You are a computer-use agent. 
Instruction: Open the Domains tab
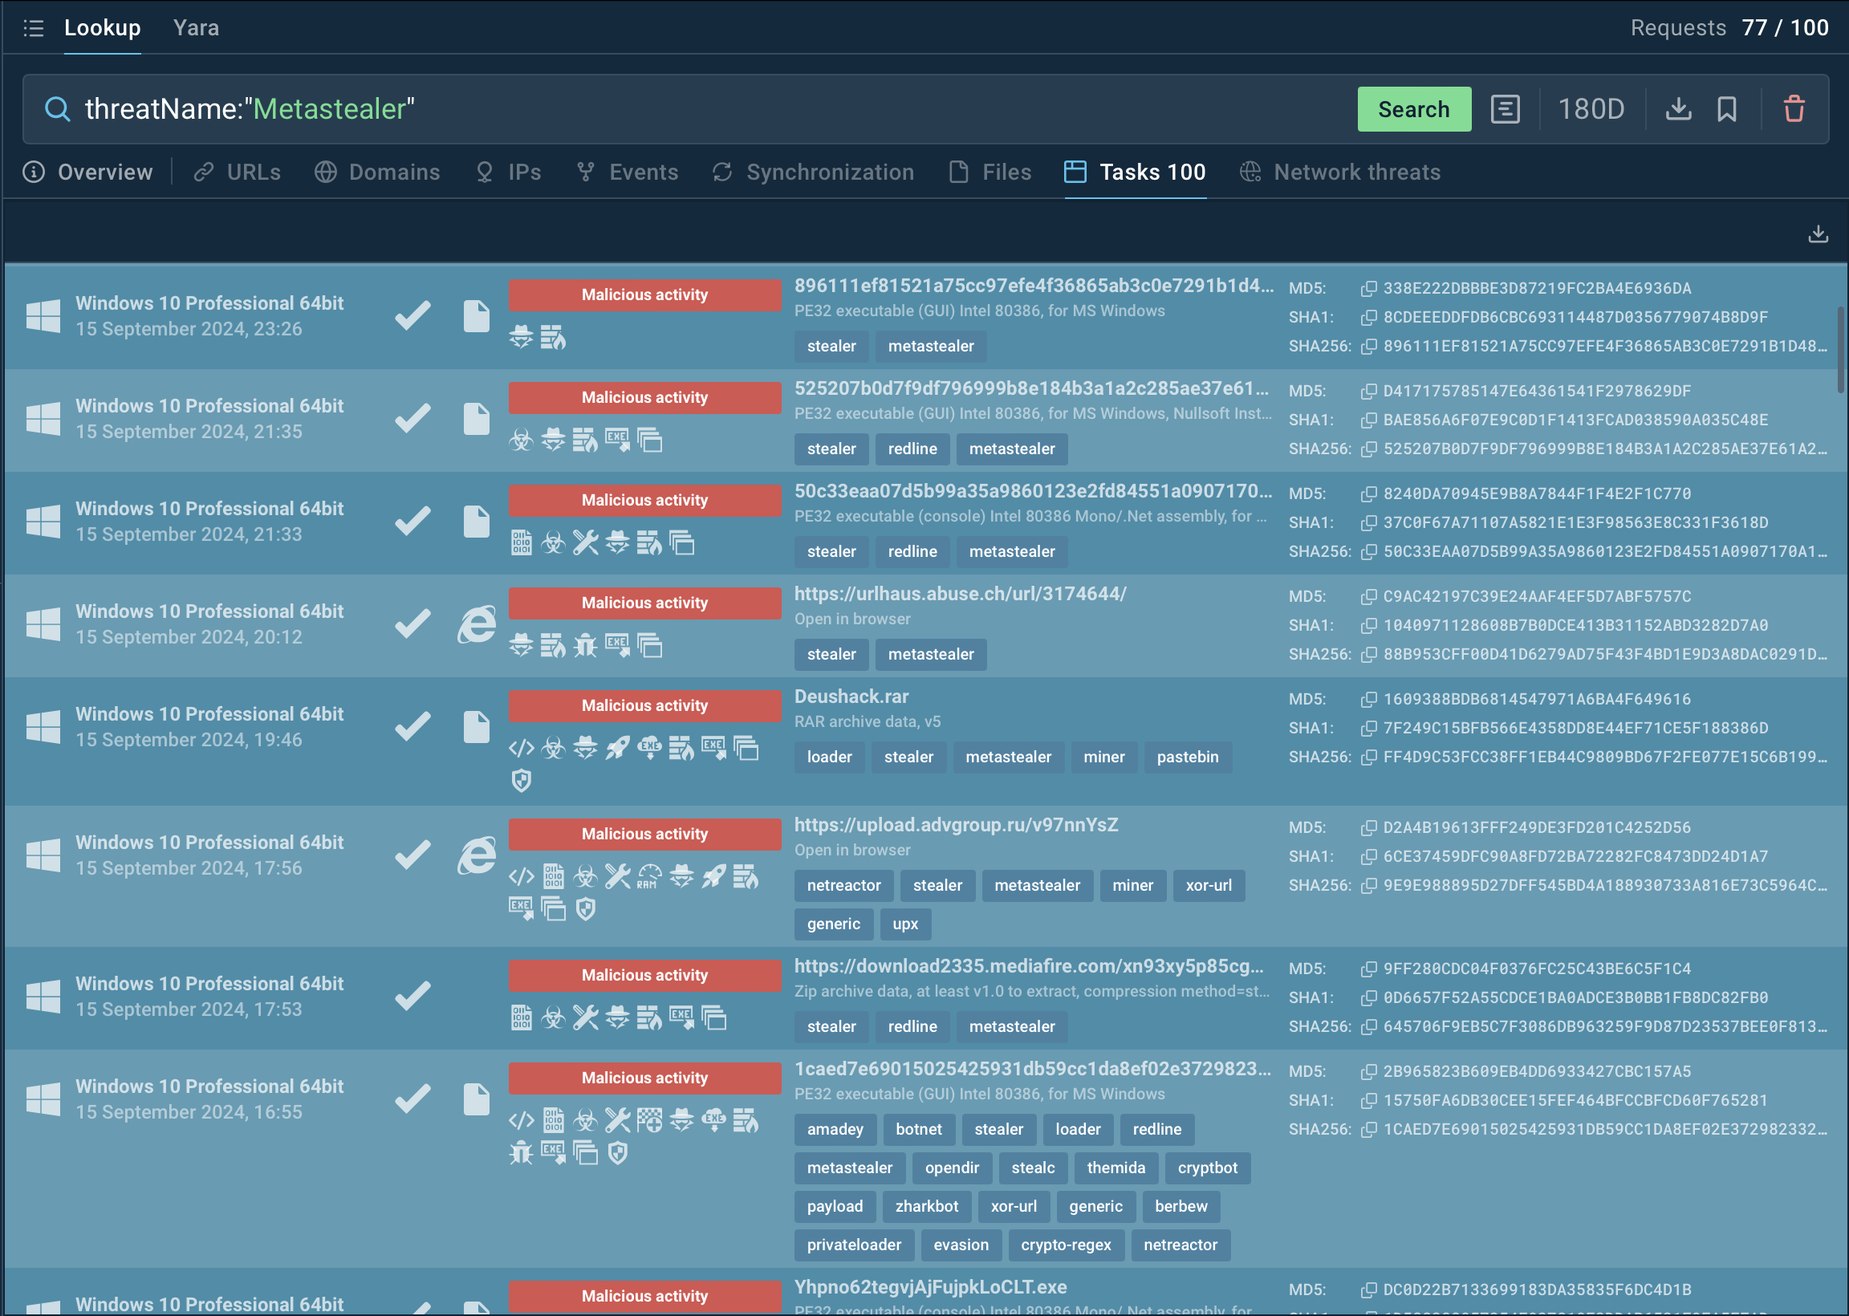pos(377,172)
